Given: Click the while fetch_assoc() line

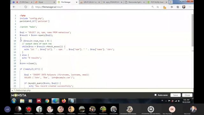Looking at the screenshot, I should tap(44, 47).
